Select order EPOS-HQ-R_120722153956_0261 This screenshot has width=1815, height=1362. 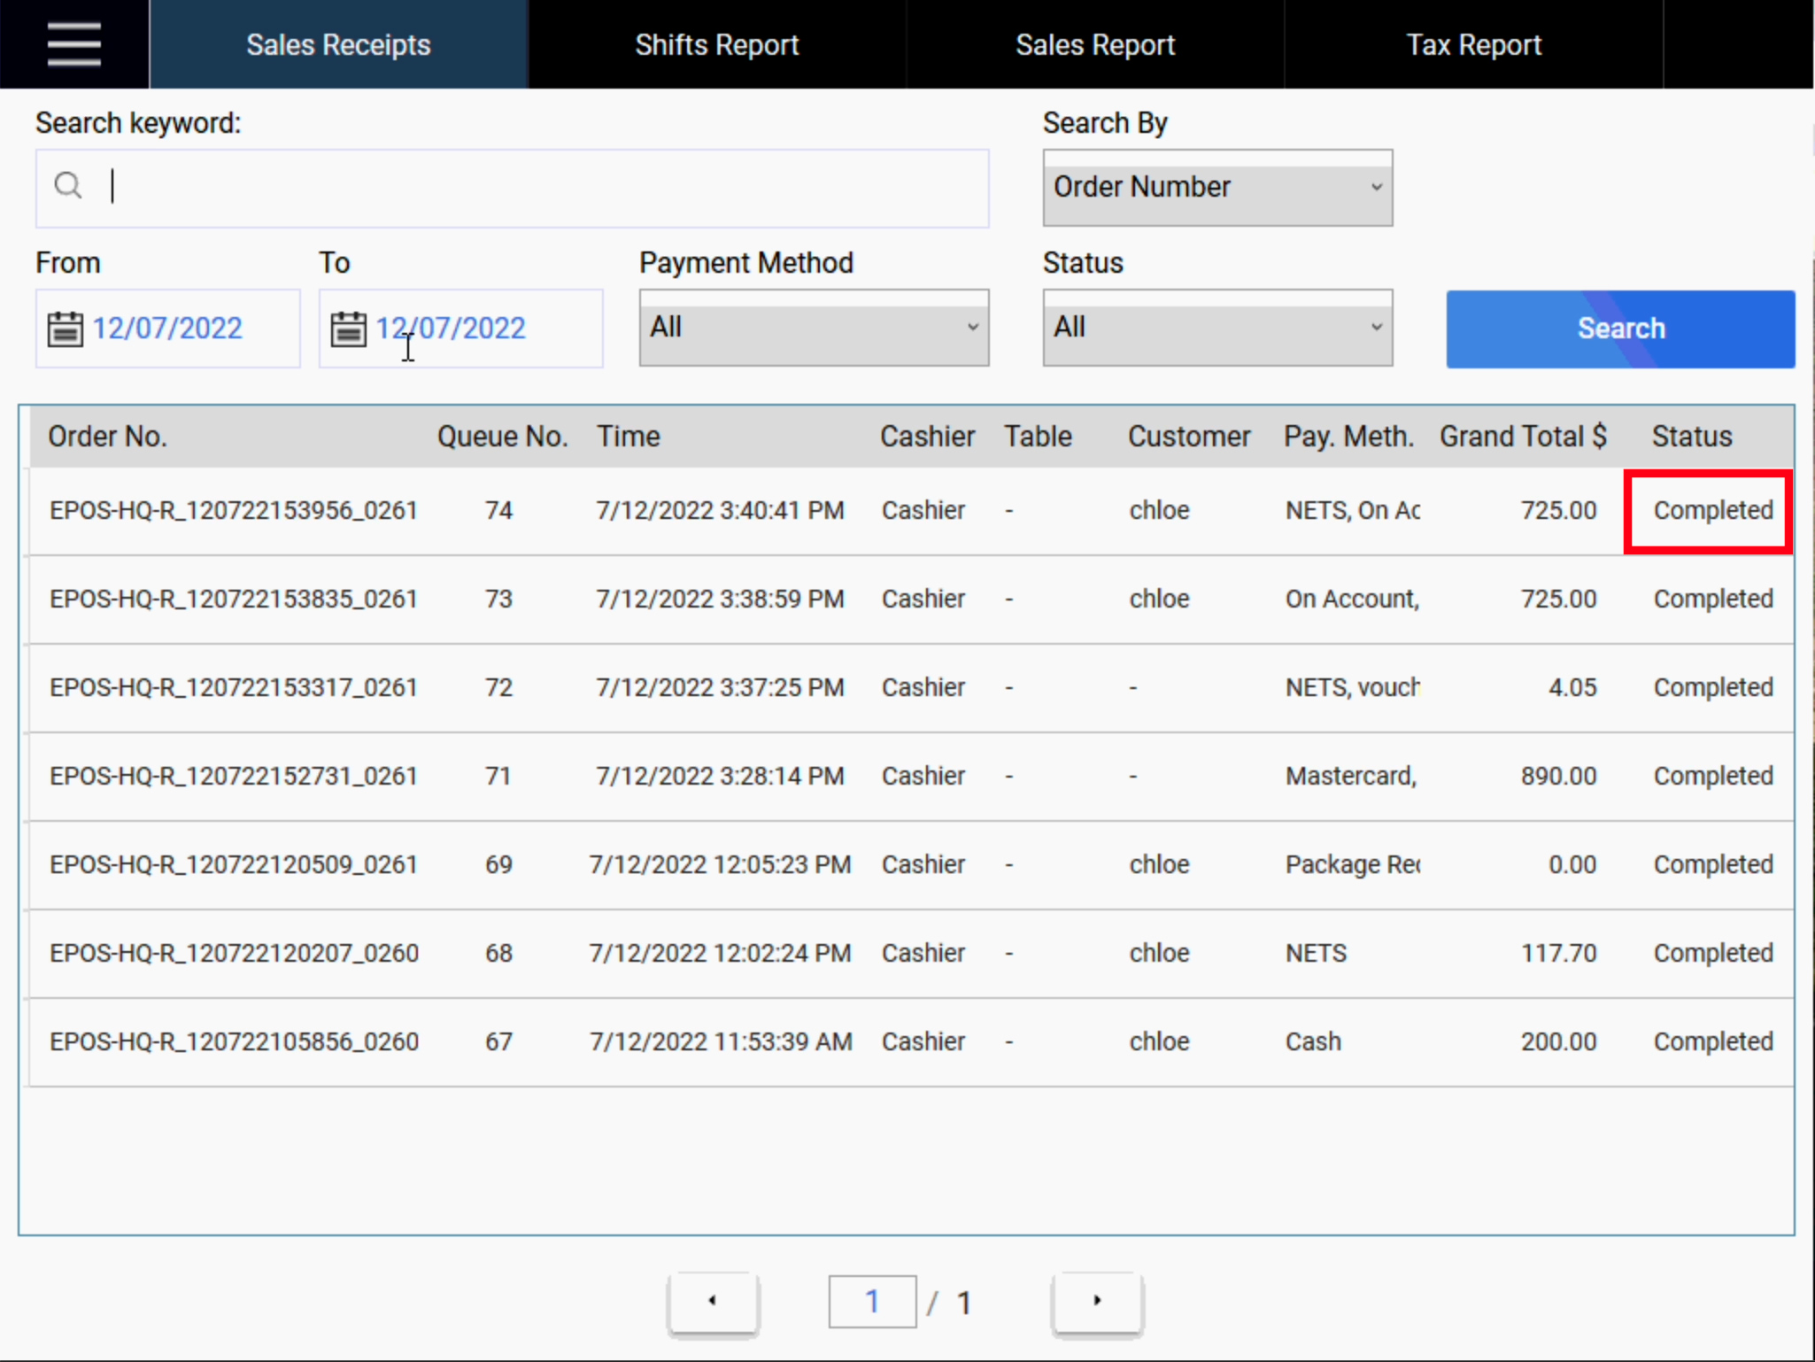pos(234,511)
